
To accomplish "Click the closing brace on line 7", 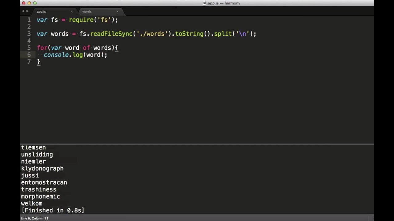I will (x=39, y=62).
